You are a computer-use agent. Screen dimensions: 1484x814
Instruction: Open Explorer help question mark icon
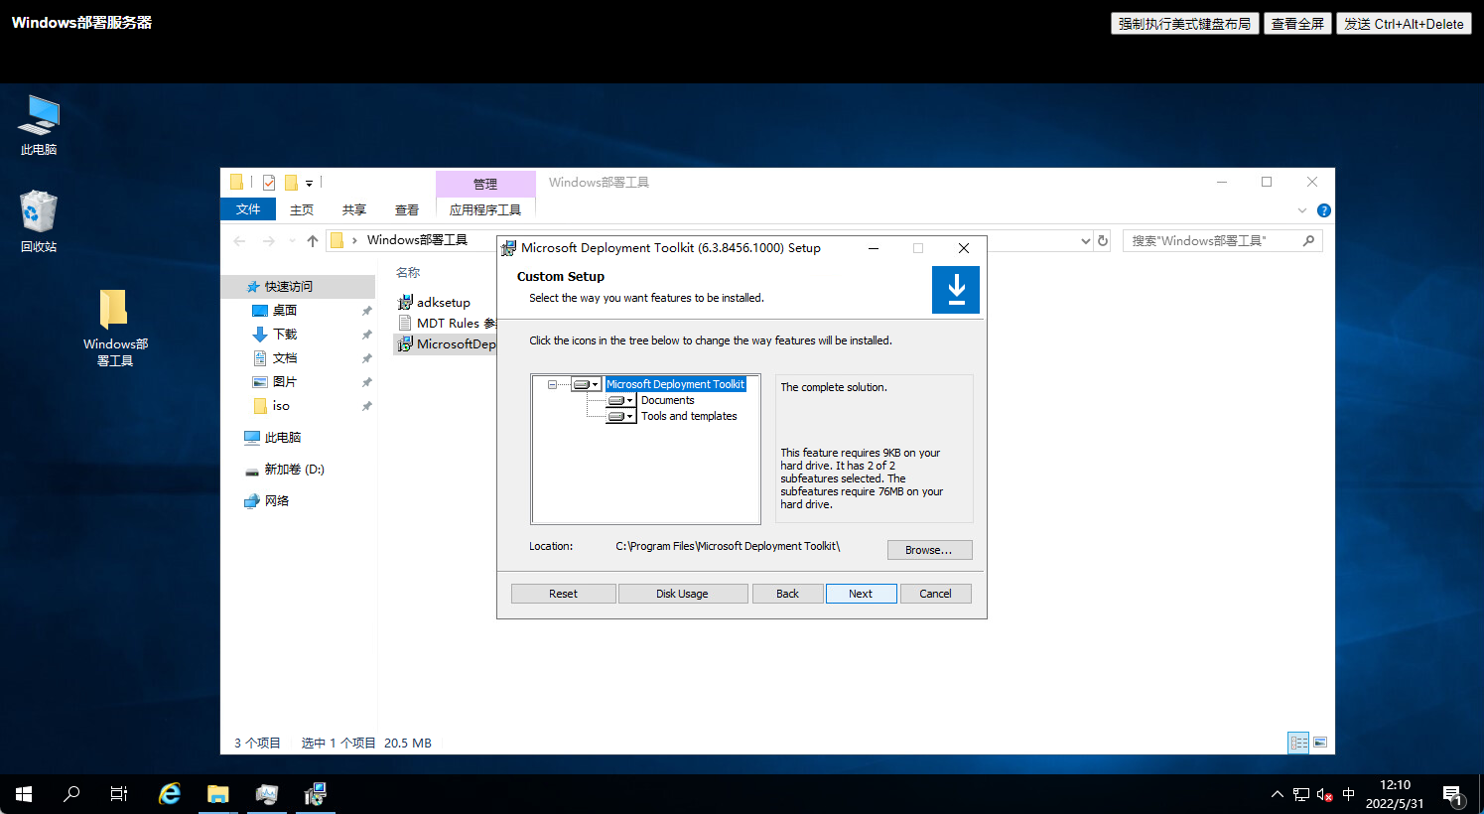(1323, 210)
